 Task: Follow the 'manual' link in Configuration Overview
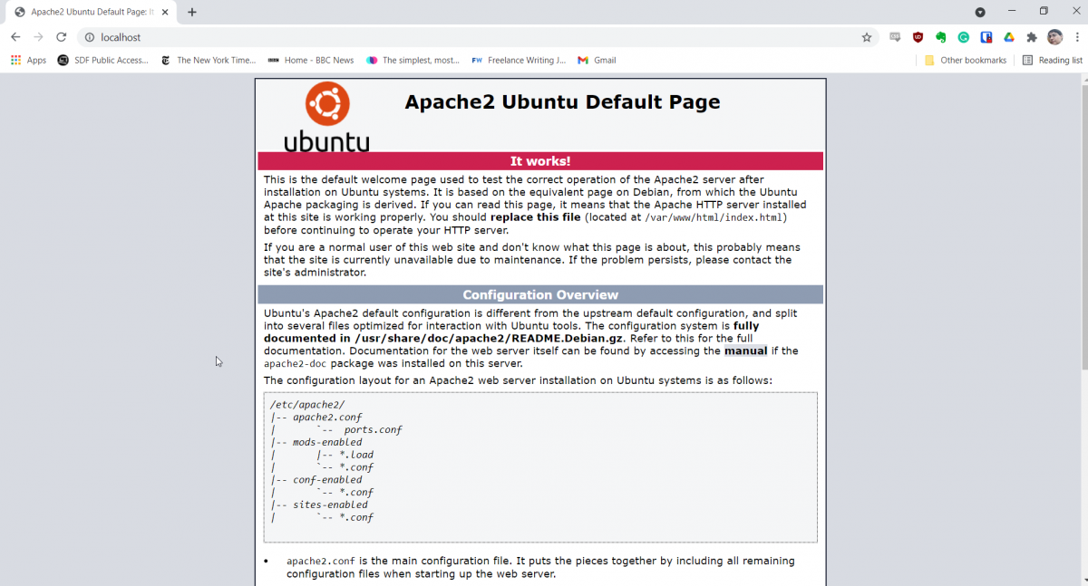745,351
